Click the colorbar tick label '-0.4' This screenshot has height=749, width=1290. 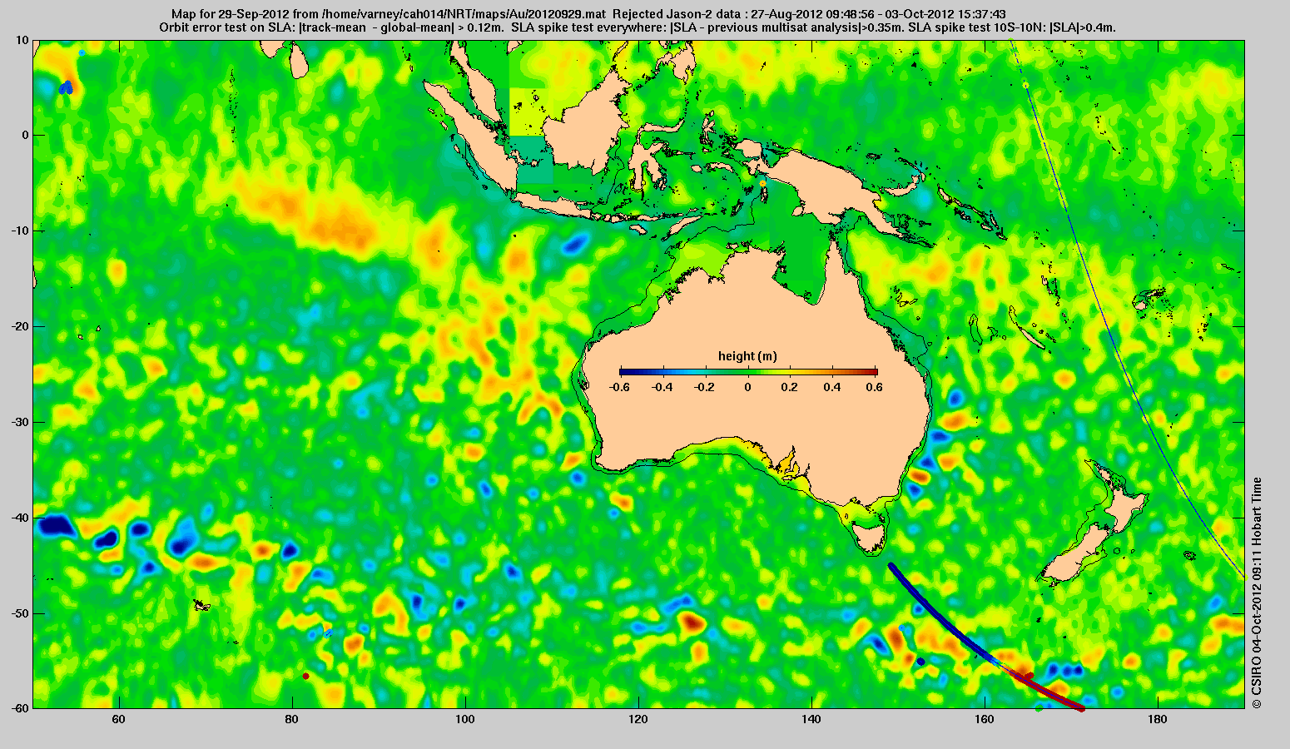[662, 387]
